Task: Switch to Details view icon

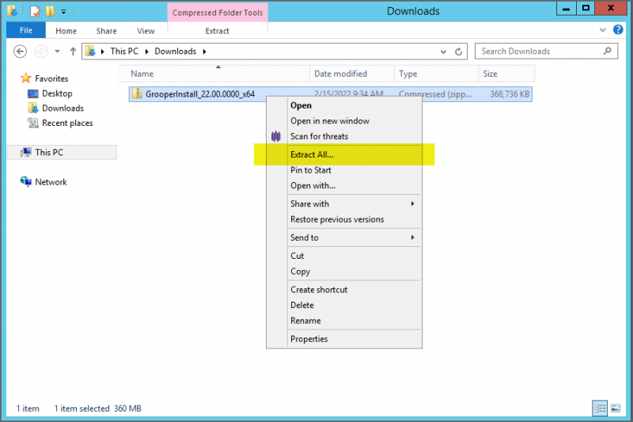Action: click(x=600, y=409)
